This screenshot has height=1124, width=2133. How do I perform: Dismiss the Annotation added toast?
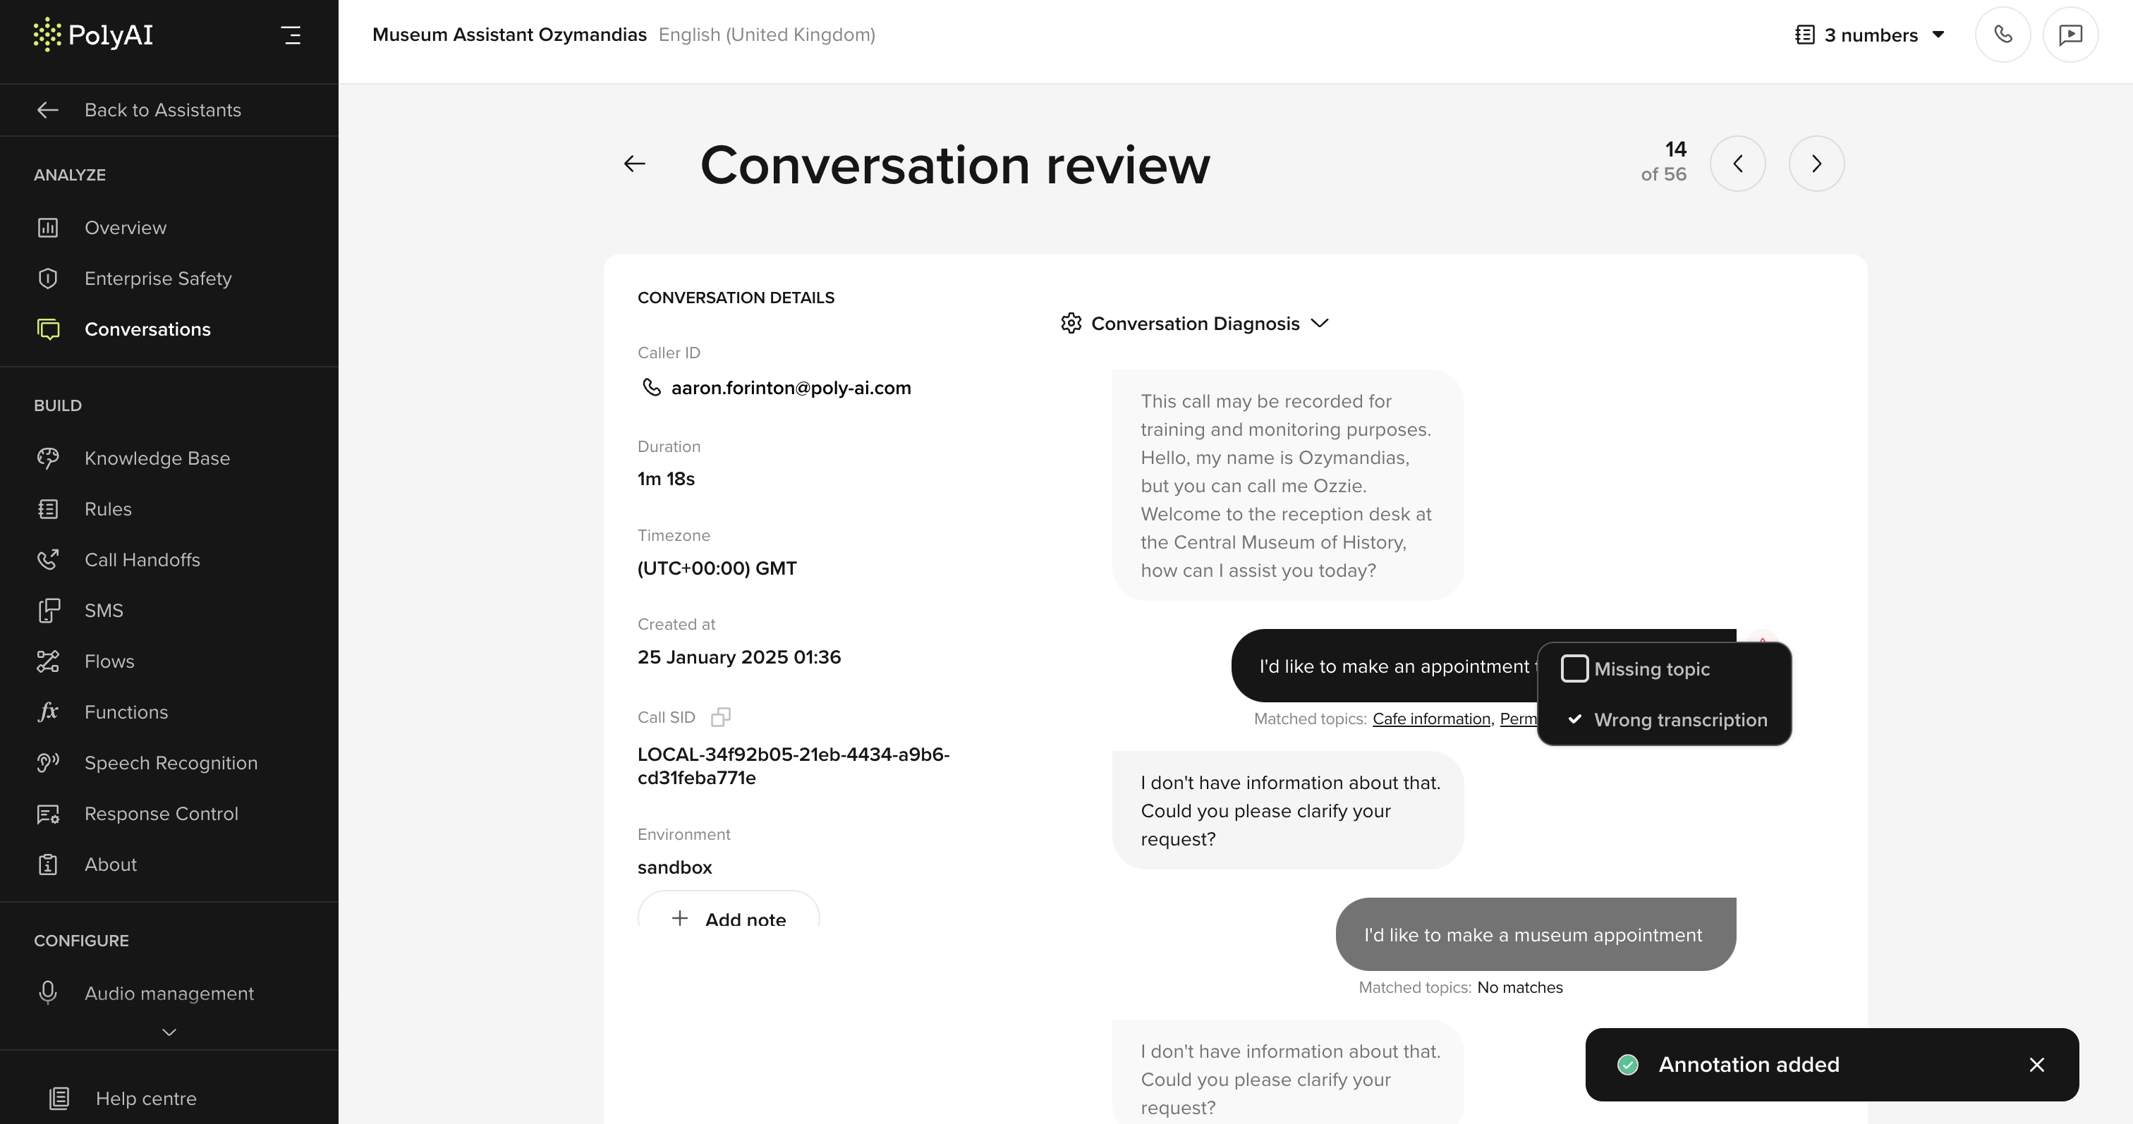[x=2038, y=1065]
